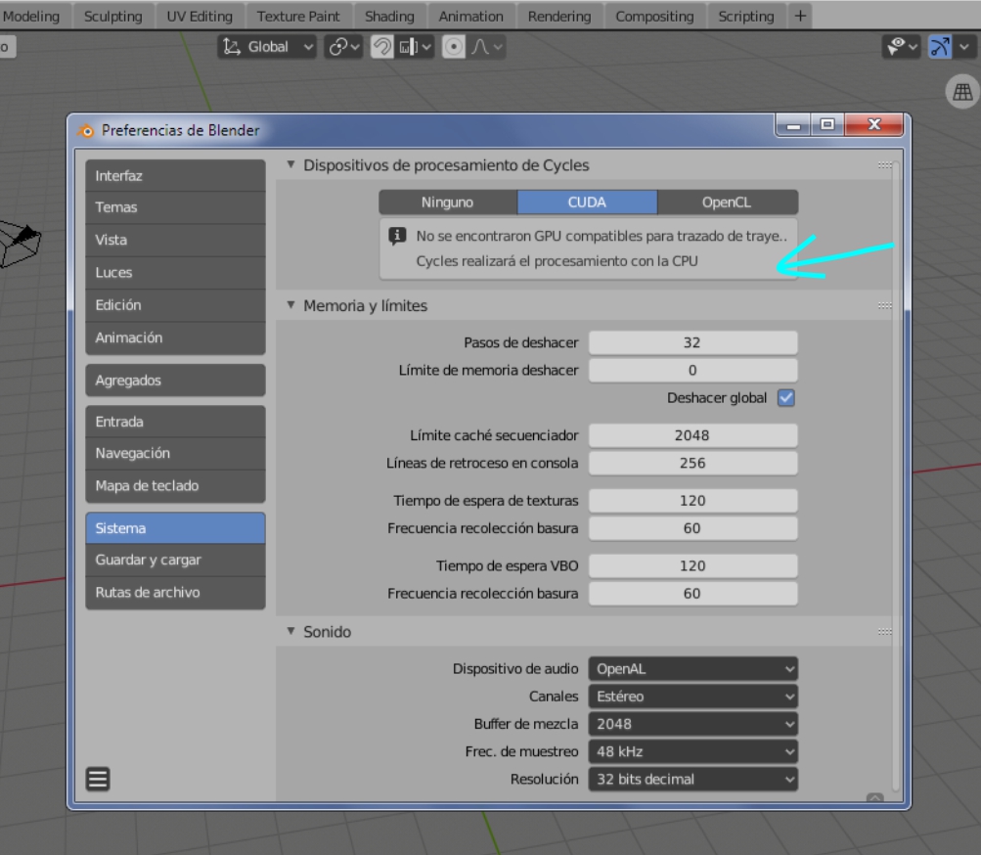Open Resolución dropdown 32 bits decimal
The height and width of the screenshot is (855, 981).
[693, 779]
